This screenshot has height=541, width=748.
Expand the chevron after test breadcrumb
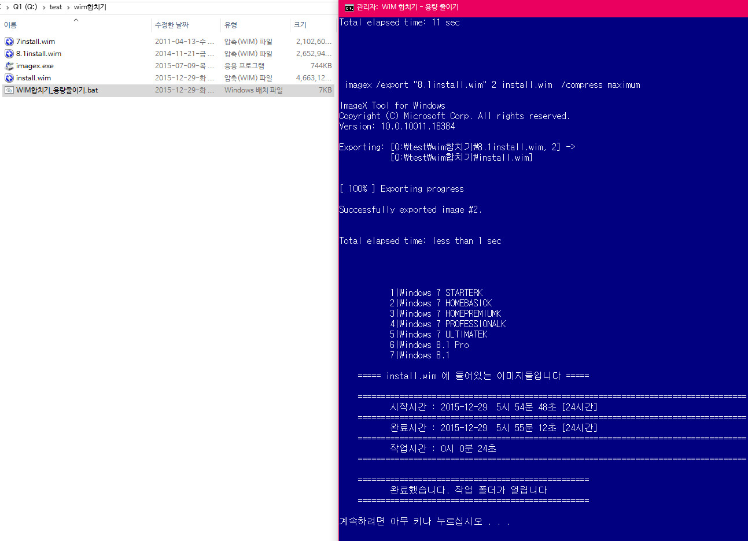[68, 8]
